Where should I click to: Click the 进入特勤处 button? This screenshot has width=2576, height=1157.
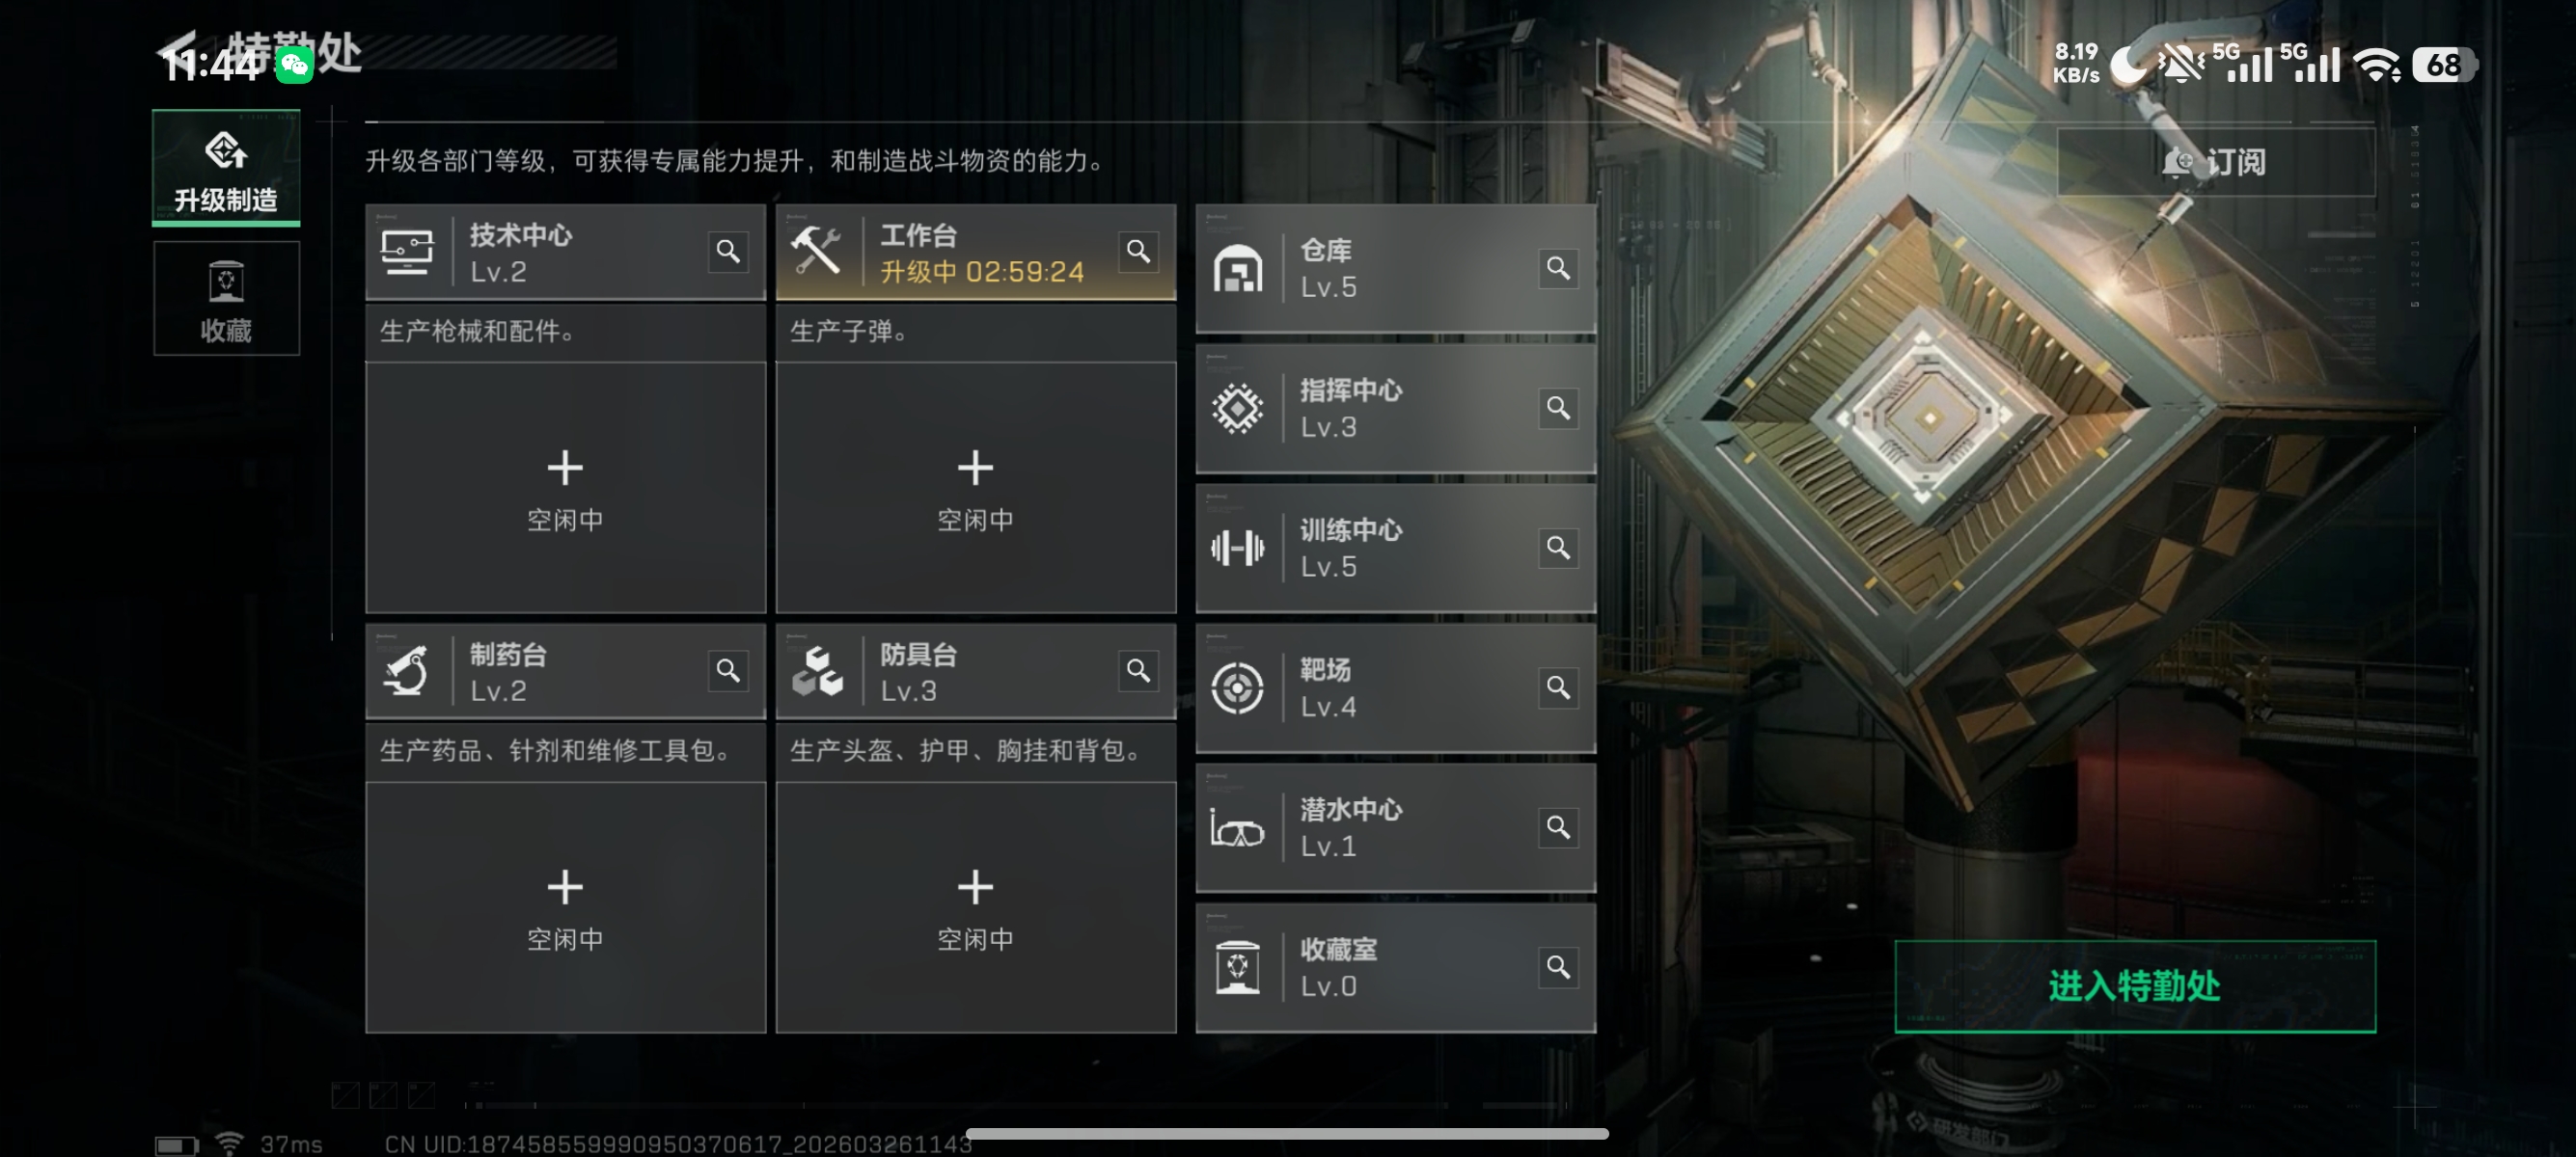(x=2135, y=986)
